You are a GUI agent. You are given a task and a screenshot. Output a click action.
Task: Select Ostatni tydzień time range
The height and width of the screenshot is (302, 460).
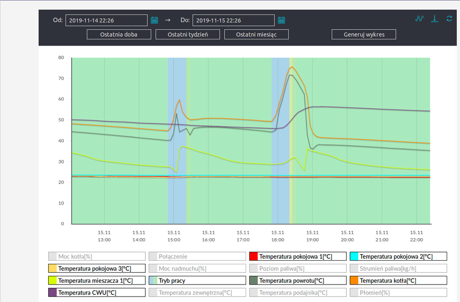click(188, 34)
